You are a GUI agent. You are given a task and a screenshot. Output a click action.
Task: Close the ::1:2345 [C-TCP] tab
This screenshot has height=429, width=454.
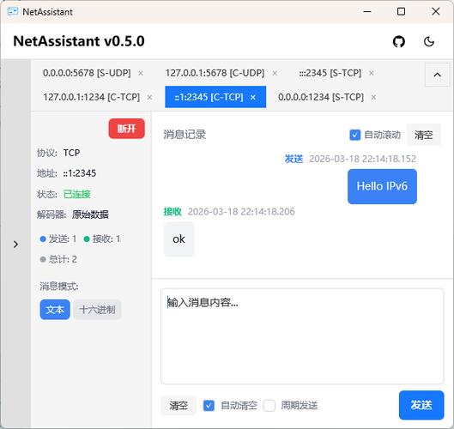[x=253, y=97]
